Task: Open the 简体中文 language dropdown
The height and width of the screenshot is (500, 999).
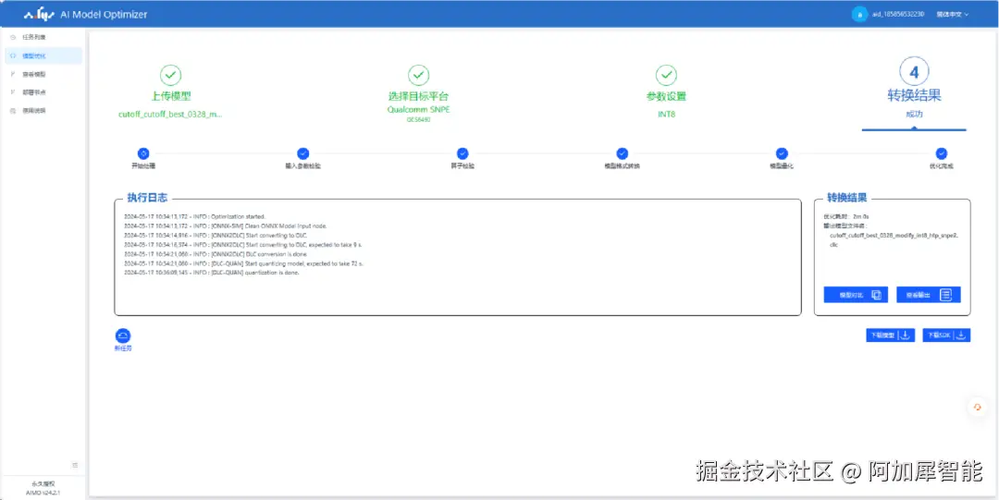Action: pos(953,14)
